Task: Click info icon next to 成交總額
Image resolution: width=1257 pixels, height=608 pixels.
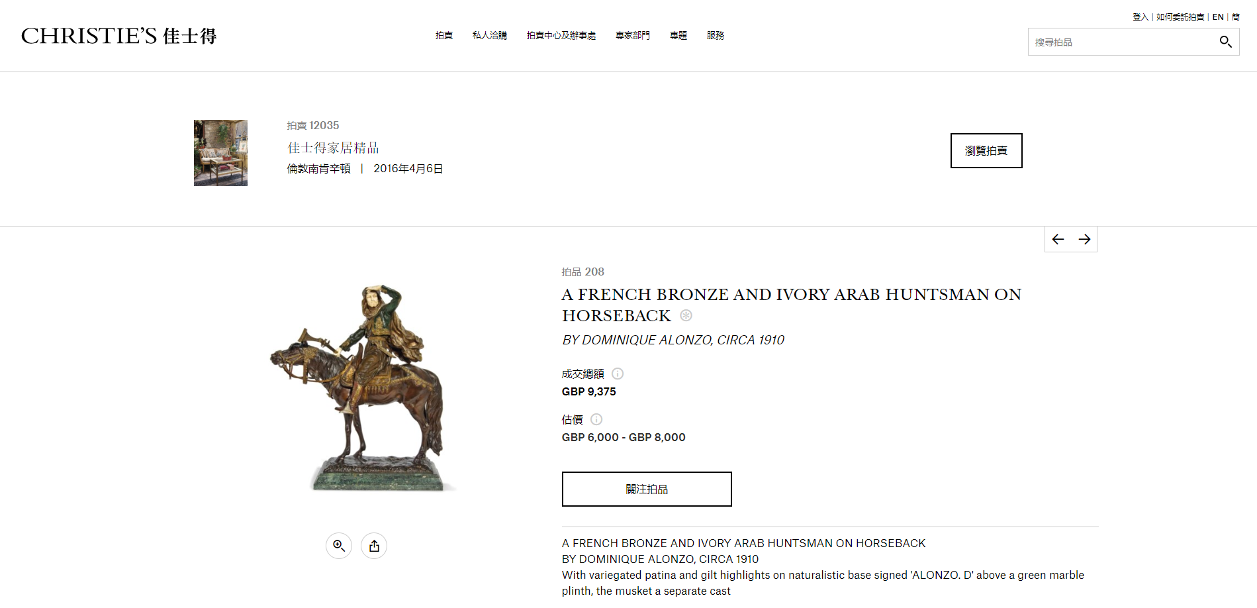Action: pyautogui.click(x=618, y=374)
